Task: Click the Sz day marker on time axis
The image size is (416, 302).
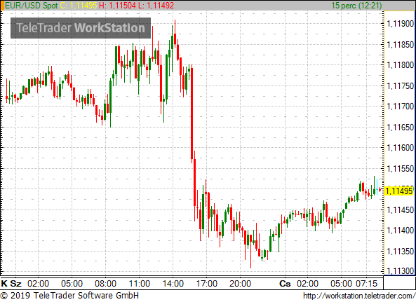Action: tap(16, 284)
